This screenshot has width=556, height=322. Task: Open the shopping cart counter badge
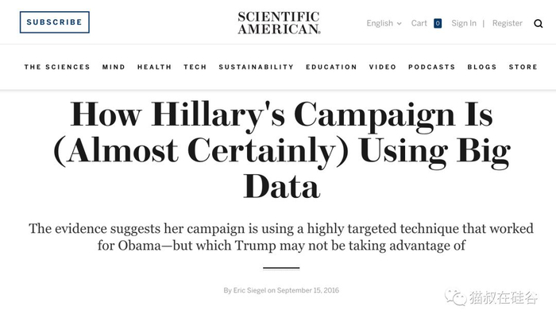(438, 23)
